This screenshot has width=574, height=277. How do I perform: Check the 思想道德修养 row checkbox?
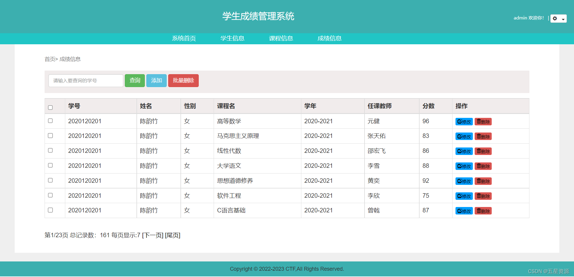[50, 180]
